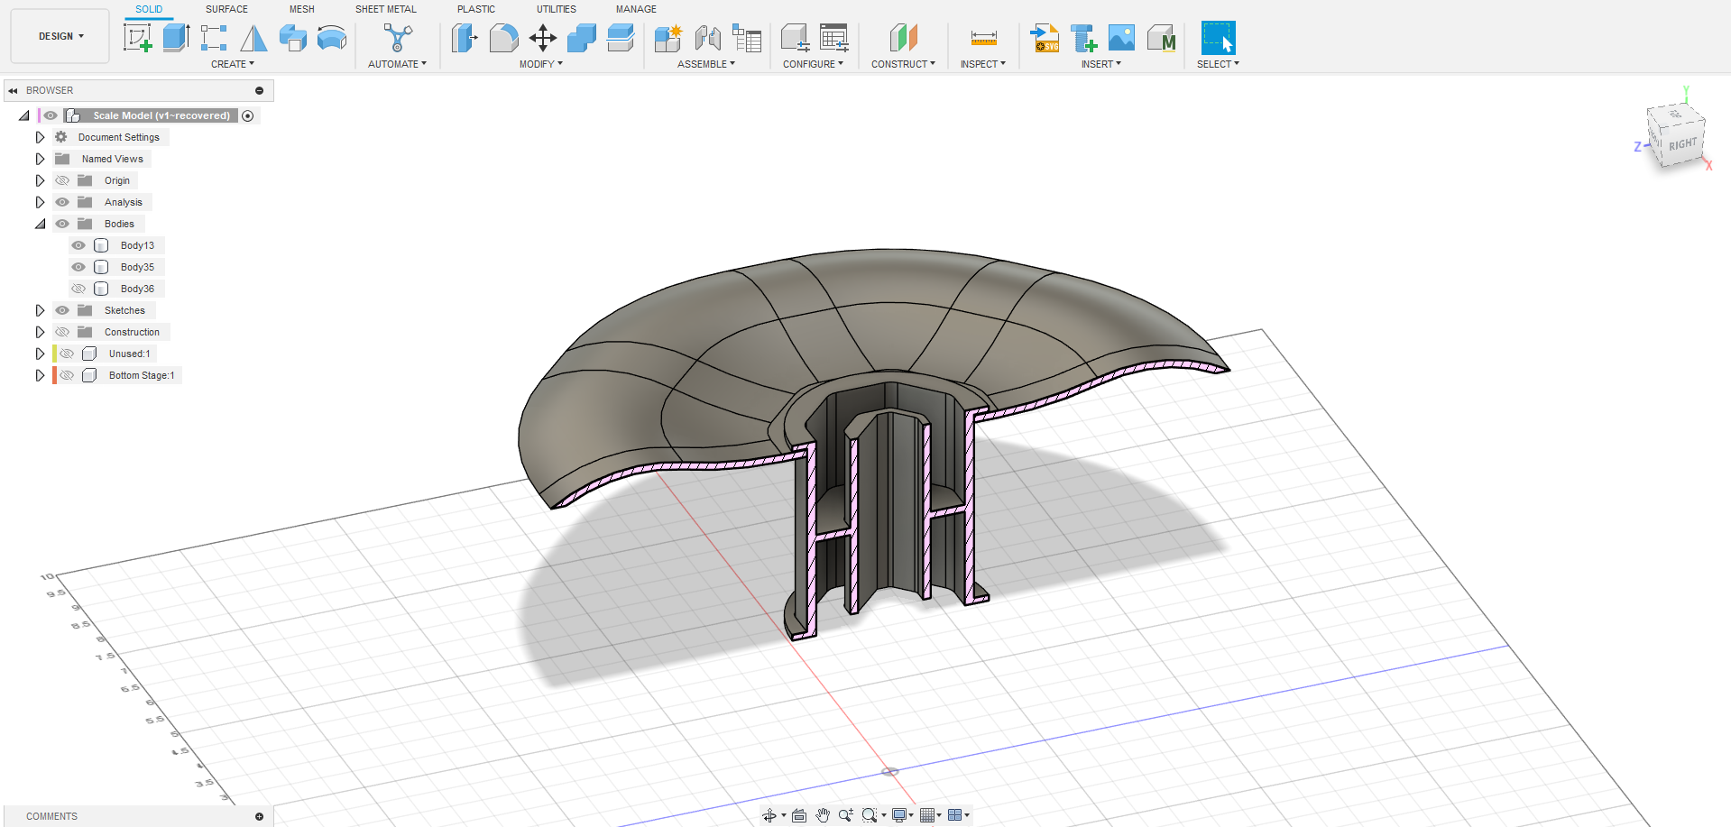
Task: Click the Configure Model icon
Action: click(795, 38)
